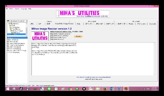Open File Explorer folder icon in taskbar

pyautogui.click(x=98, y=89)
